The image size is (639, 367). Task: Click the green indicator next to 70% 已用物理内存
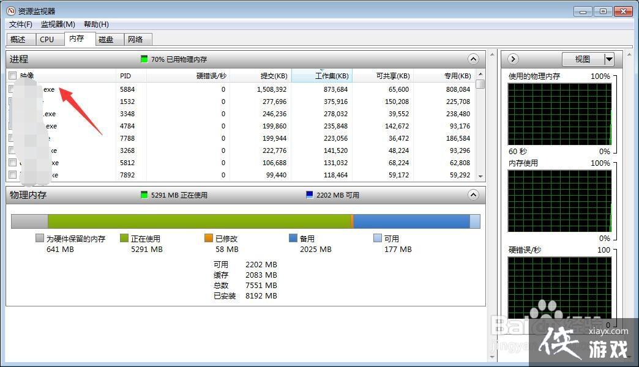(x=143, y=59)
